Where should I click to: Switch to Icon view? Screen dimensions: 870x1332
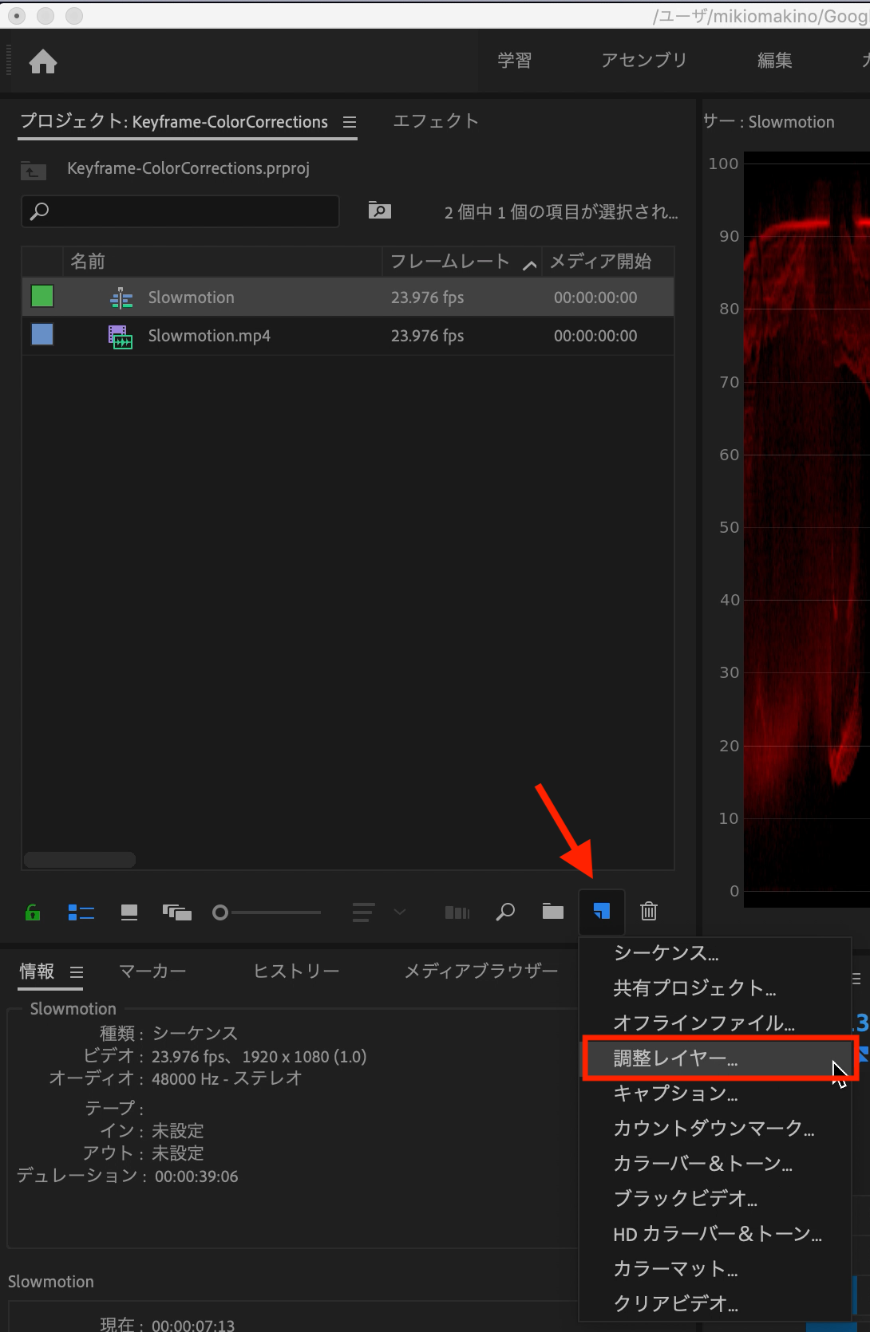129,912
